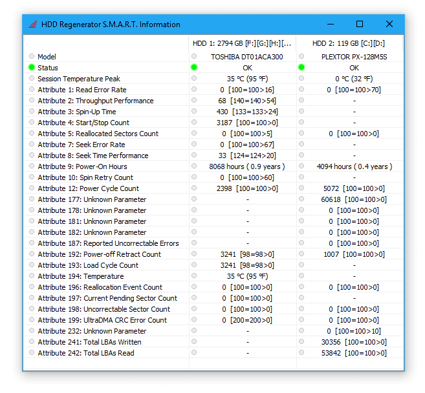Click Attribute 2: Throughput Performance label
The height and width of the screenshot is (393, 425).
click(96, 101)
